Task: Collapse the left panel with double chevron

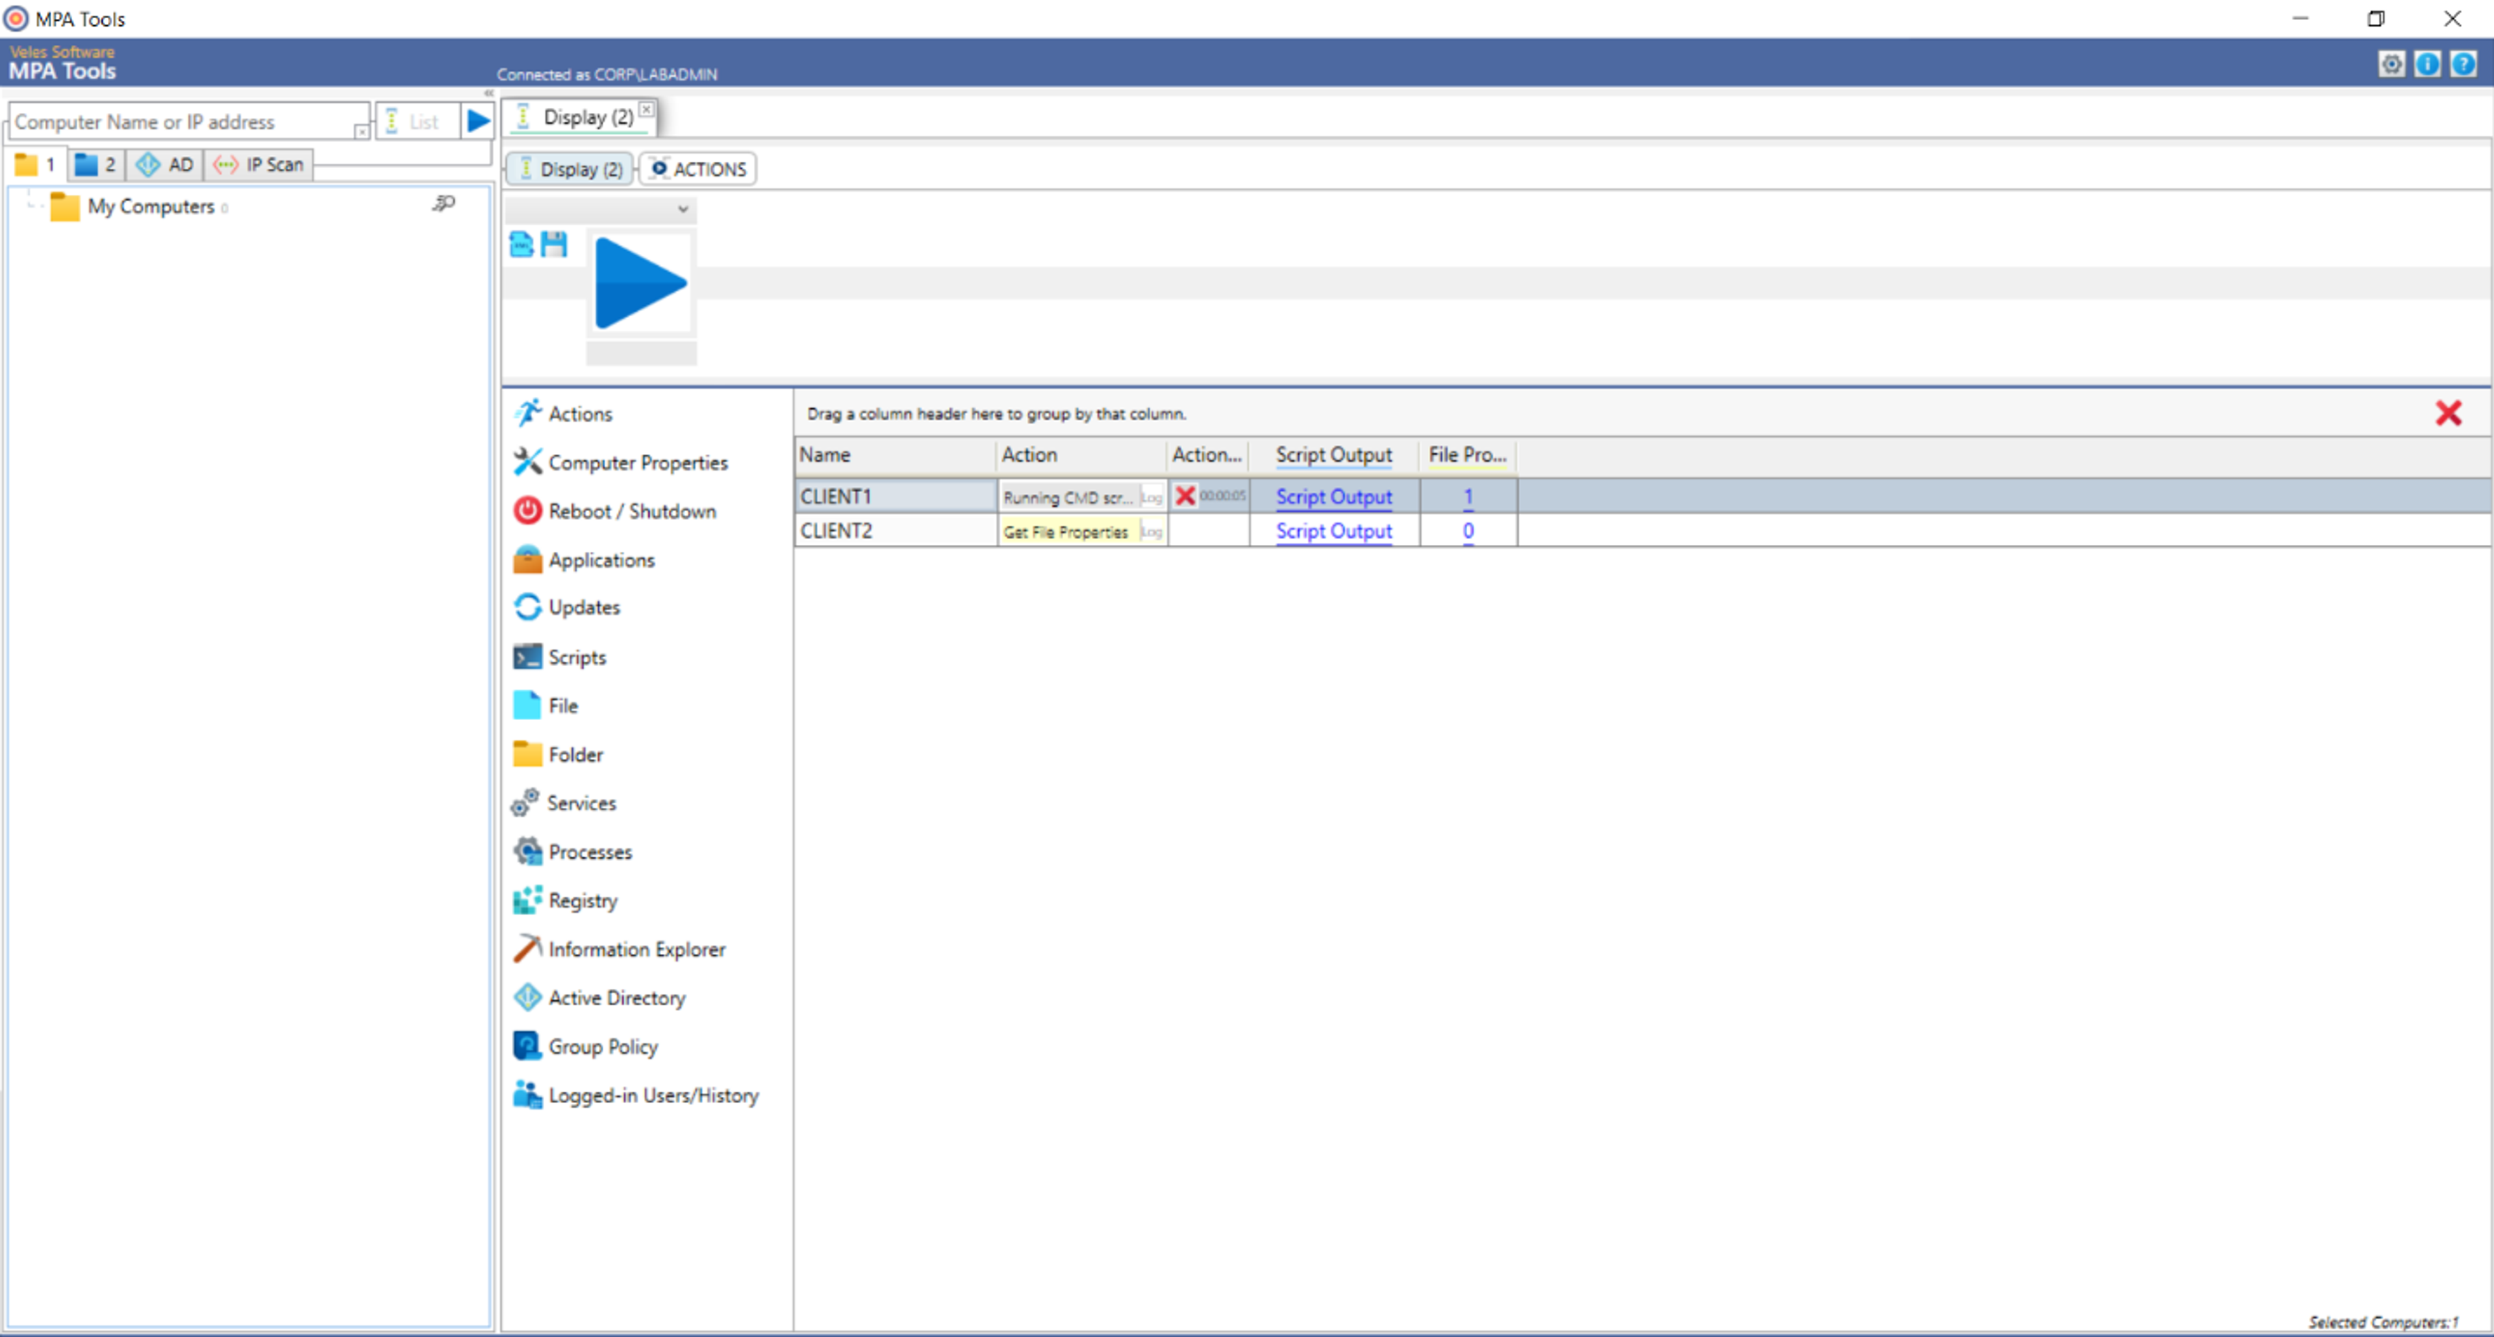Action: click(488, 93)
